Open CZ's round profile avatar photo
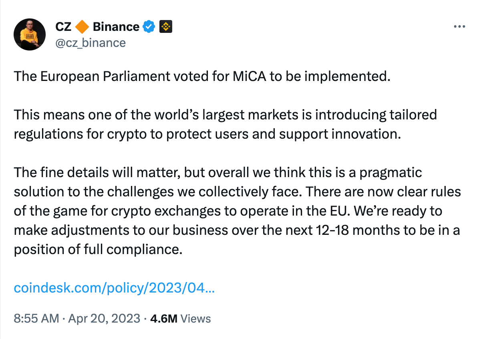Screen dimensions: 479x339 [x=30, y=34]
